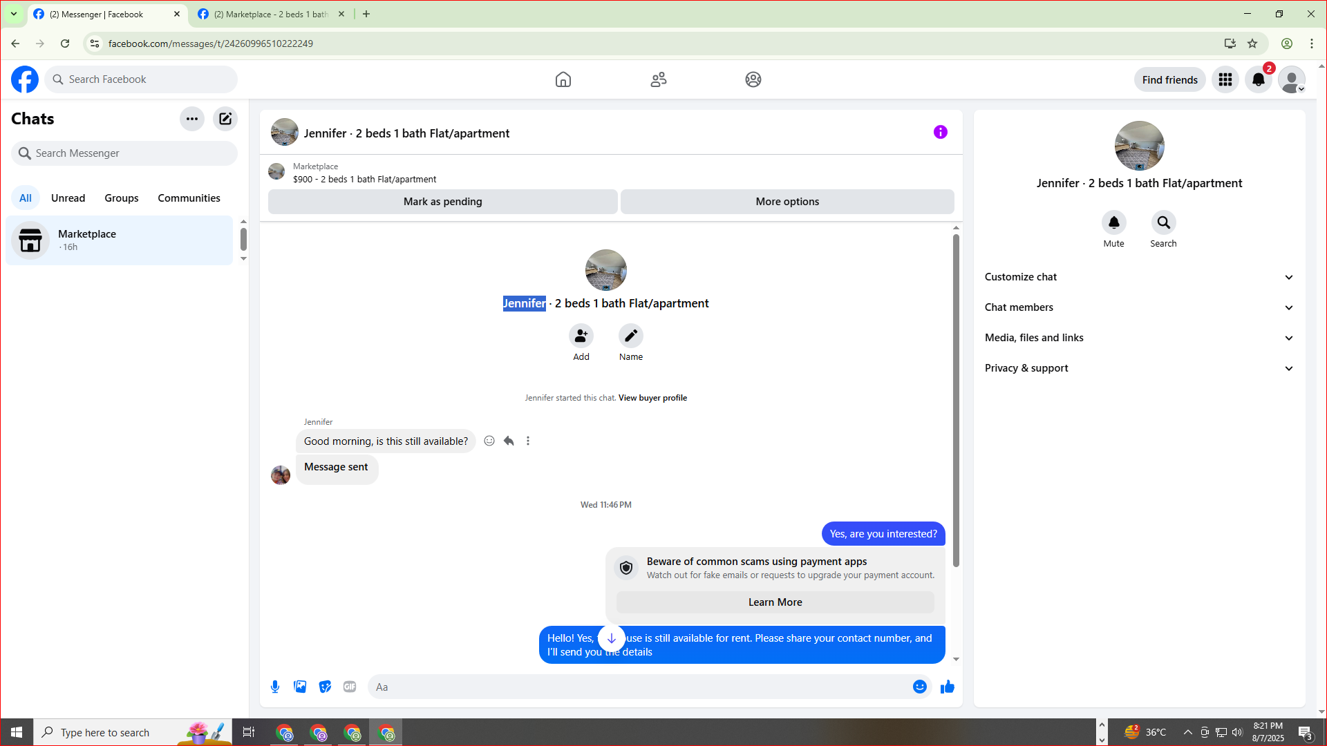This screenshot has height=746, width=1327.
Task: Open the account profile avatar menu
Action: (1292, 79)
